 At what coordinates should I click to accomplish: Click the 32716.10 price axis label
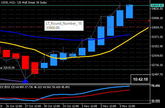pyautogui.click(x=157, y=65)
